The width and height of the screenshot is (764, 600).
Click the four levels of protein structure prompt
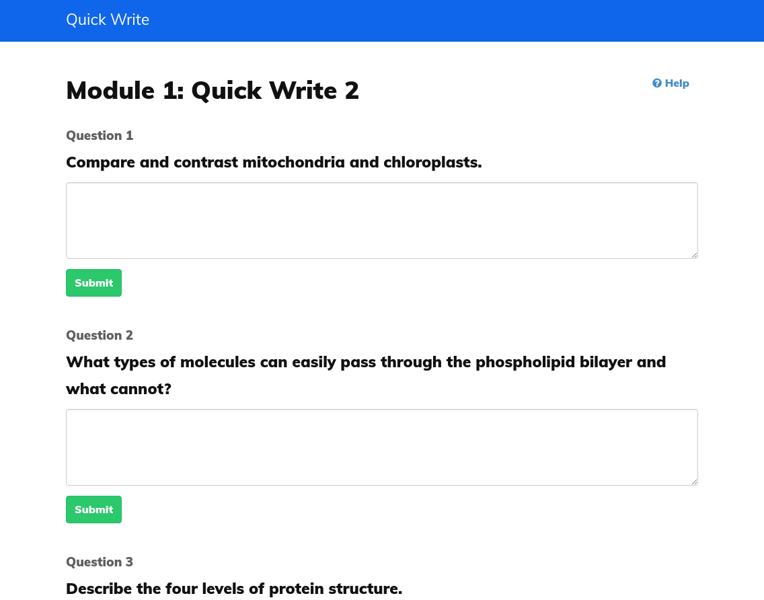(x=234, y=589)
